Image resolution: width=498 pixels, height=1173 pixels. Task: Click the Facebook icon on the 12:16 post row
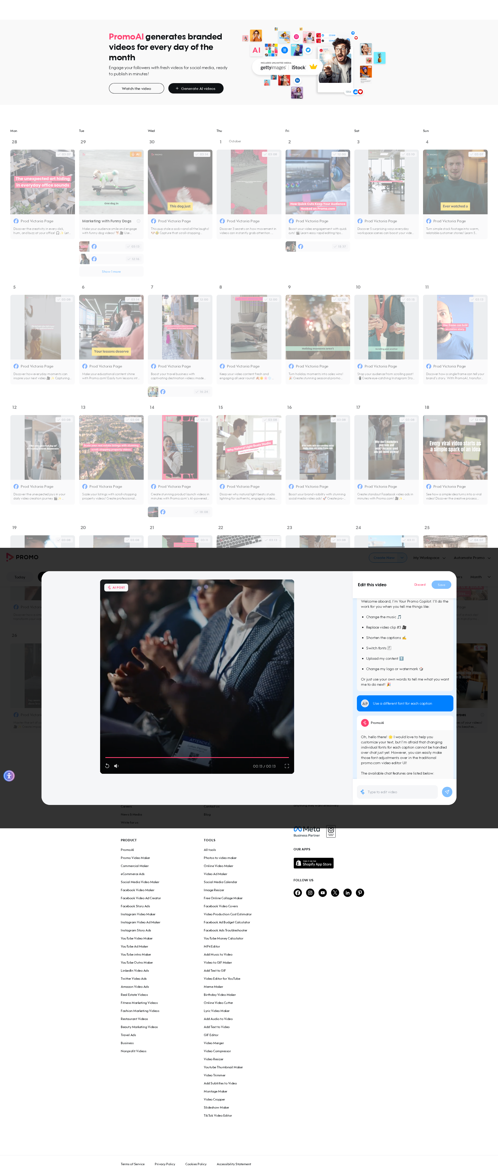[94, 259]
